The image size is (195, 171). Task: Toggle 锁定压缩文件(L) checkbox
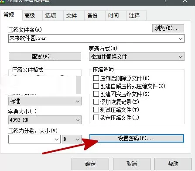click(x=96, y=118)
